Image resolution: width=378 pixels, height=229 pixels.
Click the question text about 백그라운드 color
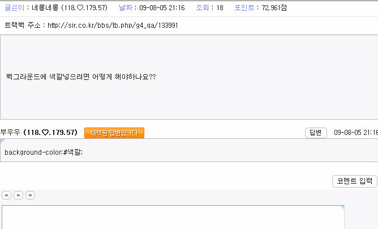81,77
